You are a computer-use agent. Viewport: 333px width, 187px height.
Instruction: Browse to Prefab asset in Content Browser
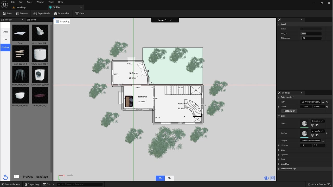317,135
